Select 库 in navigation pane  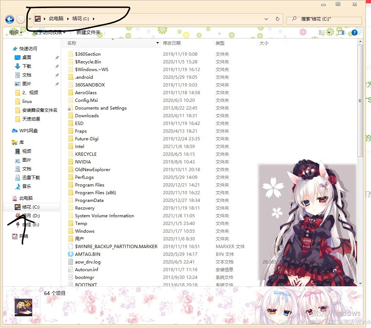click(21, 142)
